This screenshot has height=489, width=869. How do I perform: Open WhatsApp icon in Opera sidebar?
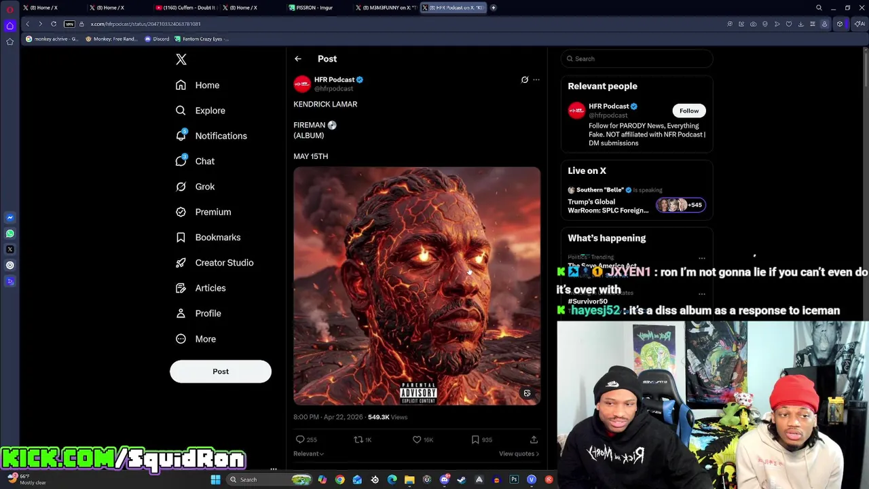(x=10, y=234)
